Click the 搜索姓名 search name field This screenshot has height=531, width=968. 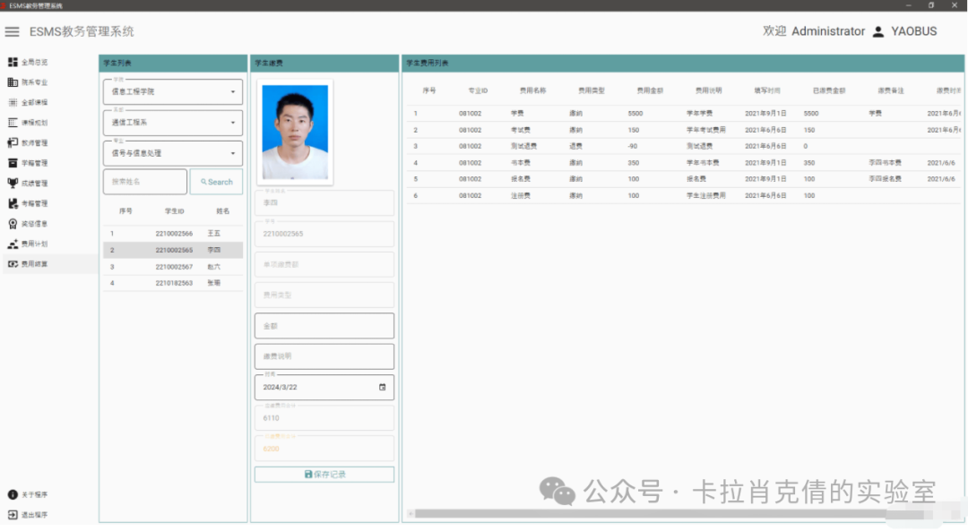(x=144, y=182)
